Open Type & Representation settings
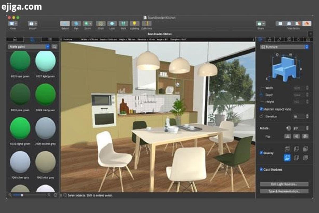 [x=284, y=191]
